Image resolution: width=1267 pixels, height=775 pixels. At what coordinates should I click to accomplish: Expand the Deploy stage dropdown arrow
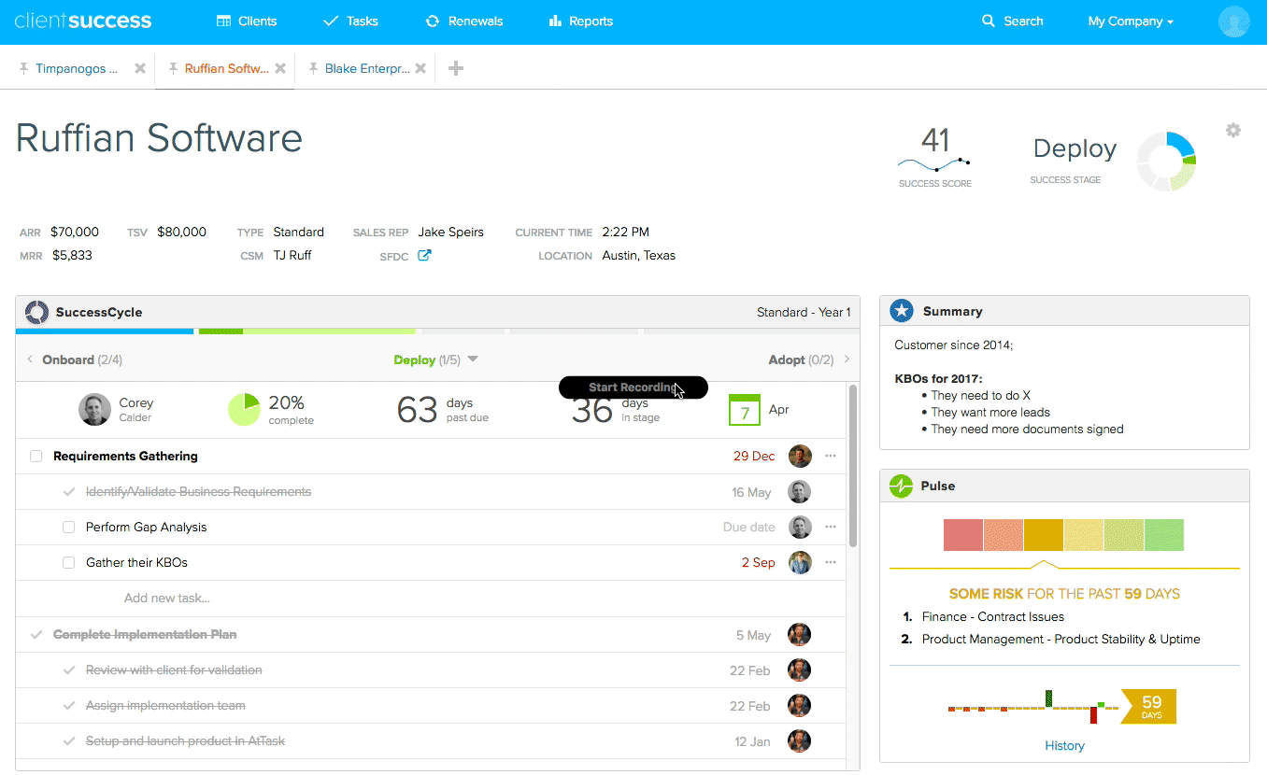pyautogui.click(x=473, y=359)
